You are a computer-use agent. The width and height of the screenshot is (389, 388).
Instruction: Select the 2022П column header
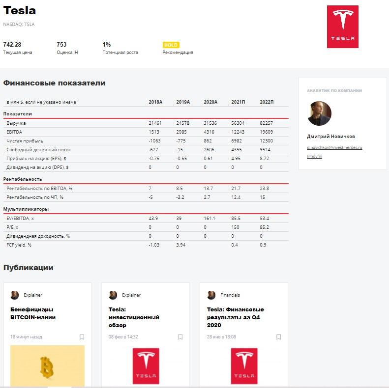(267, 102)
